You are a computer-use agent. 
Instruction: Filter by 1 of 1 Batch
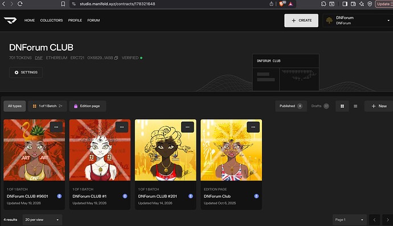pos(47,106)
